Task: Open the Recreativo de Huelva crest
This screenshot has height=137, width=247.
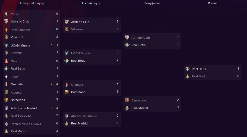Action: pos(6,124)
